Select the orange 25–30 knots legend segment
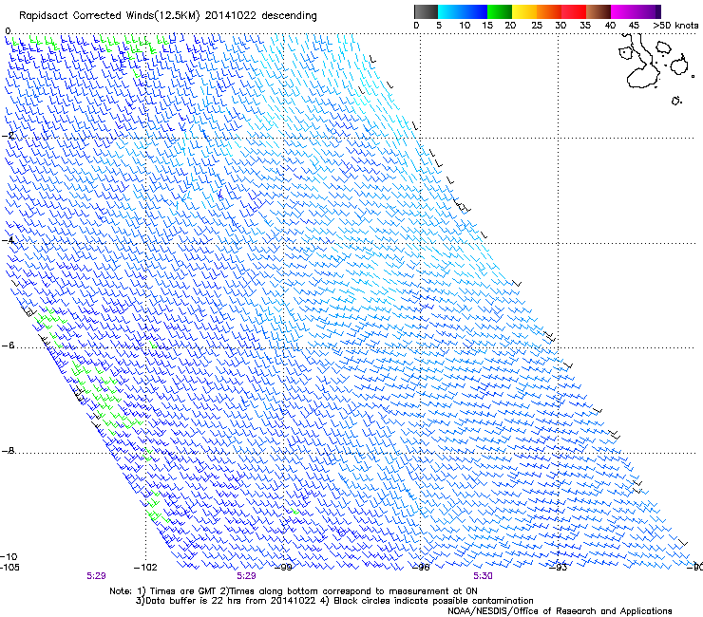 click(549, 11)
